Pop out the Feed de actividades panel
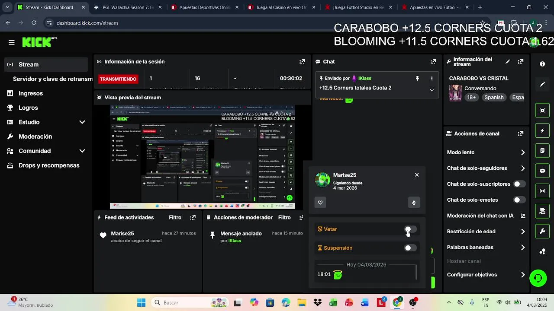 [x=193, y=217]
